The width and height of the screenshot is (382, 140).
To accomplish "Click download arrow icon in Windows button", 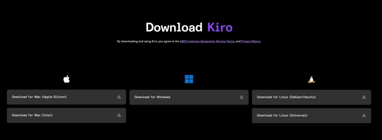I will [242, 97].
